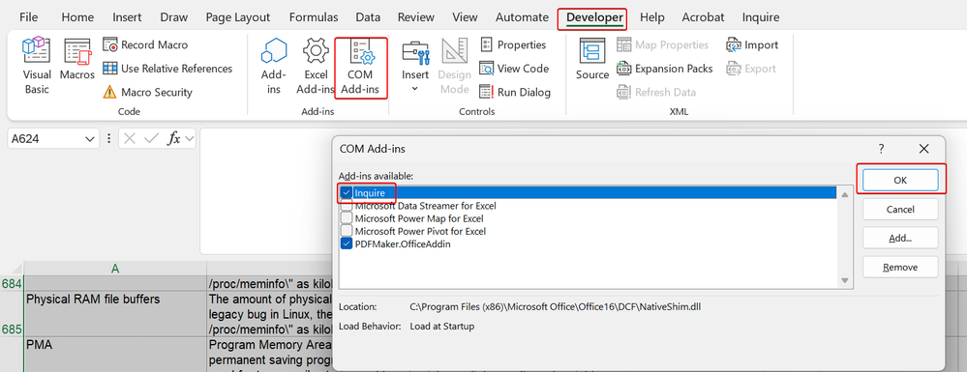Select column A header
Screen dimensions: 967x372
115,268
